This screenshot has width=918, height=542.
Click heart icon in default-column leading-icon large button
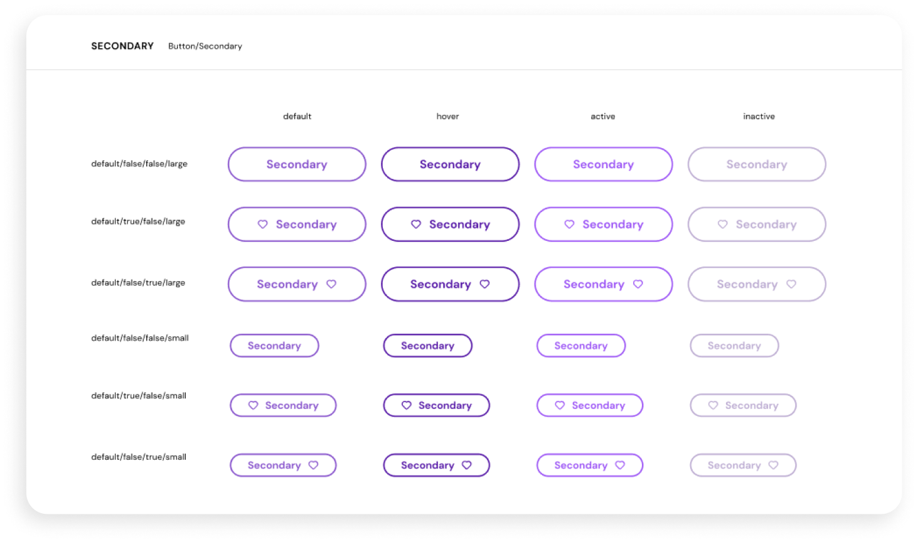pyautogui.click(x=263, y=225)
